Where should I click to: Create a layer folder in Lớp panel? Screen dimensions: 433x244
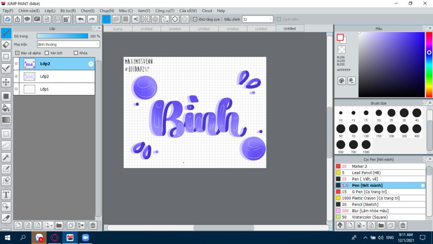tap(59, 225)
